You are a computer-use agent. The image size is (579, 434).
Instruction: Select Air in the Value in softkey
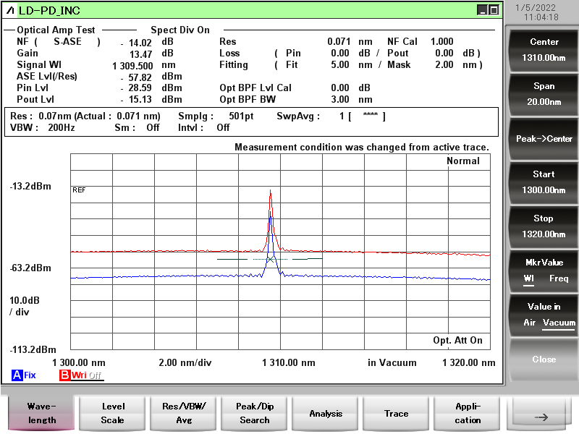coord(531,323)
